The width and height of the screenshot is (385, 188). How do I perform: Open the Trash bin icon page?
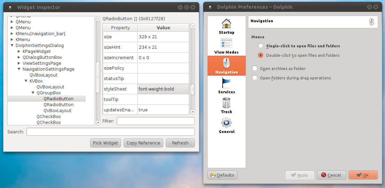pyautogui.click(x=226, y=103)
